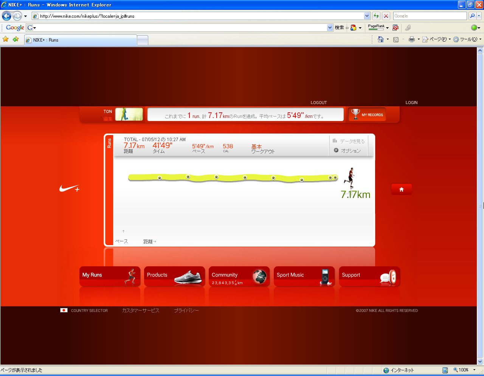Click the データを見る view data option

click(x=349, y=141)
